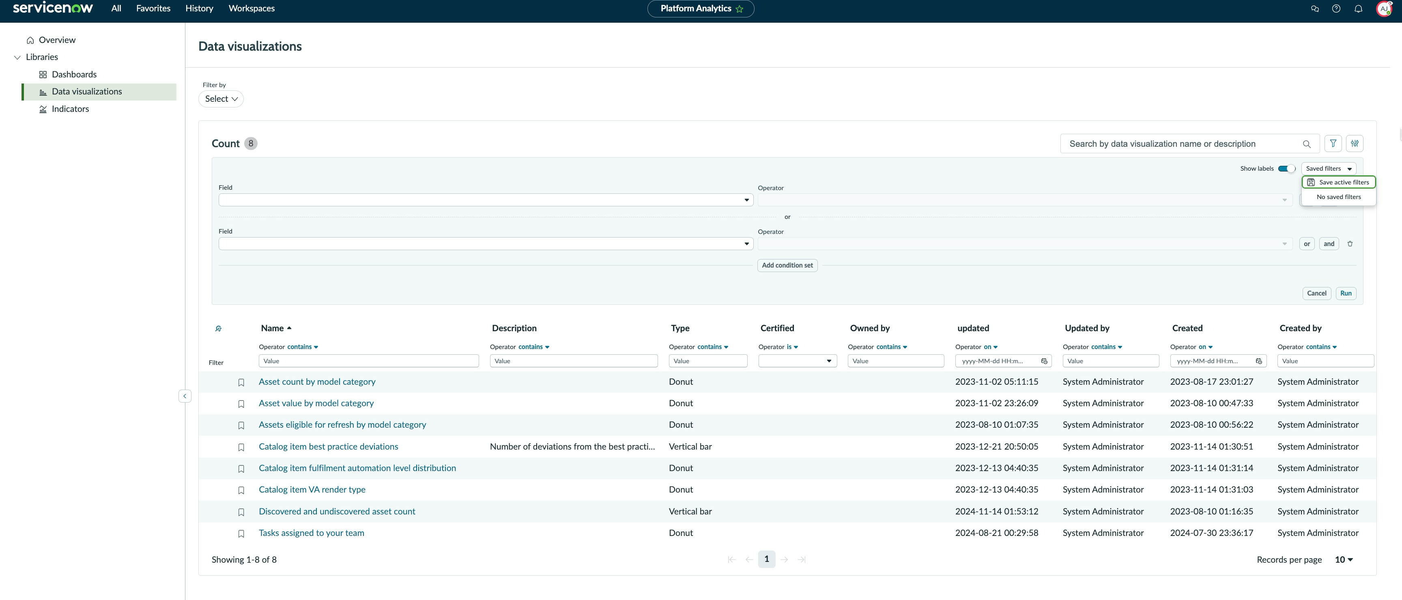Viewport: 1402px width, 600px height.
Task: Click the Description filter Value field
Action: coord(574,361)
